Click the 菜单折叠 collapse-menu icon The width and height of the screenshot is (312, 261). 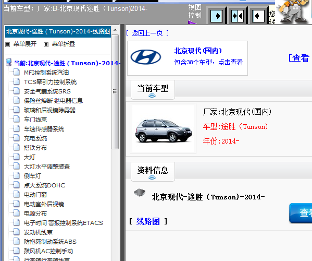pos(46,44)
